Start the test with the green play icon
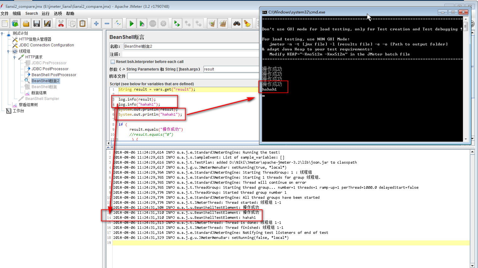The width and height of the screenshot is (478, 268). (x=131, y=24)
